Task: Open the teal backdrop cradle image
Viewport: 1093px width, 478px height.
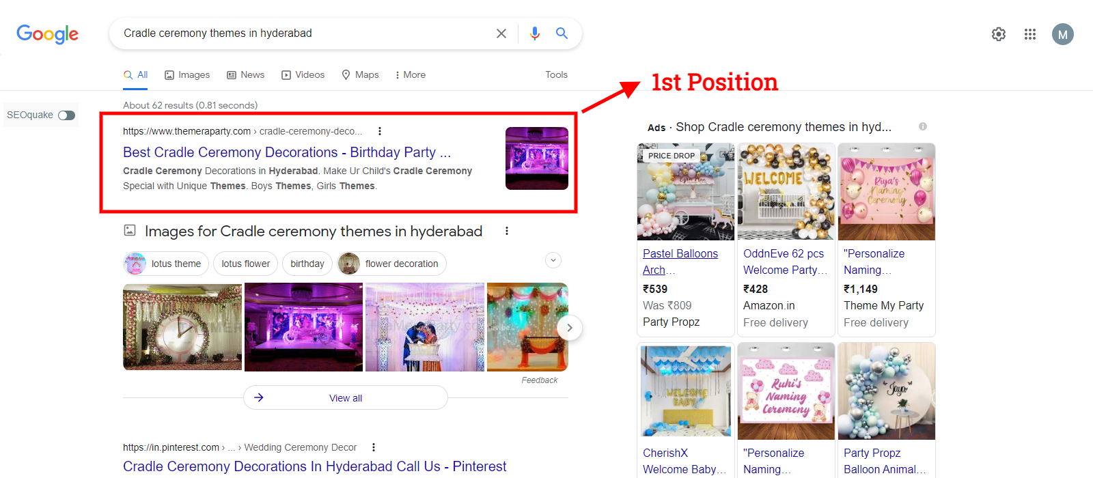Action: (527, 327)
